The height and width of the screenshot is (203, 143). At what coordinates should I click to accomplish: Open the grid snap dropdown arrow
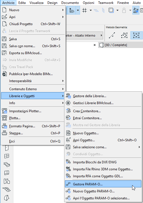click(91, 10)
